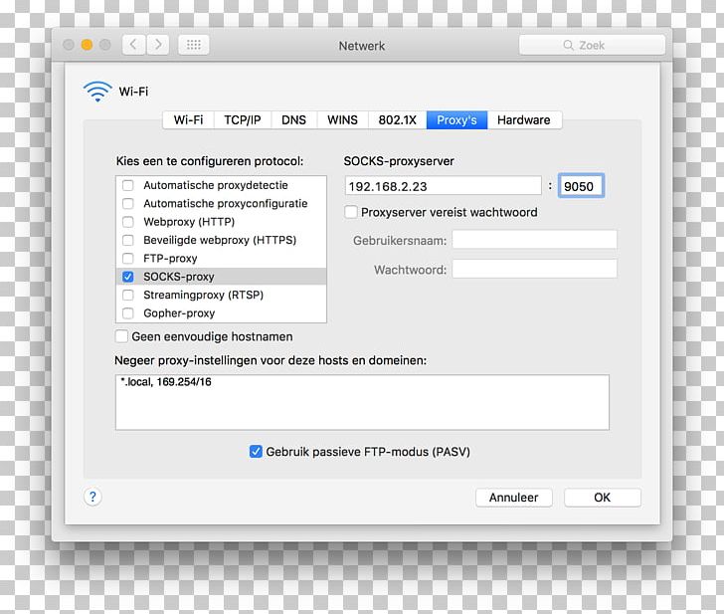Image resolution: width=724 pixels, height=614 pixels.
Task: Confirm with the OK button
Action: (602, 498)
